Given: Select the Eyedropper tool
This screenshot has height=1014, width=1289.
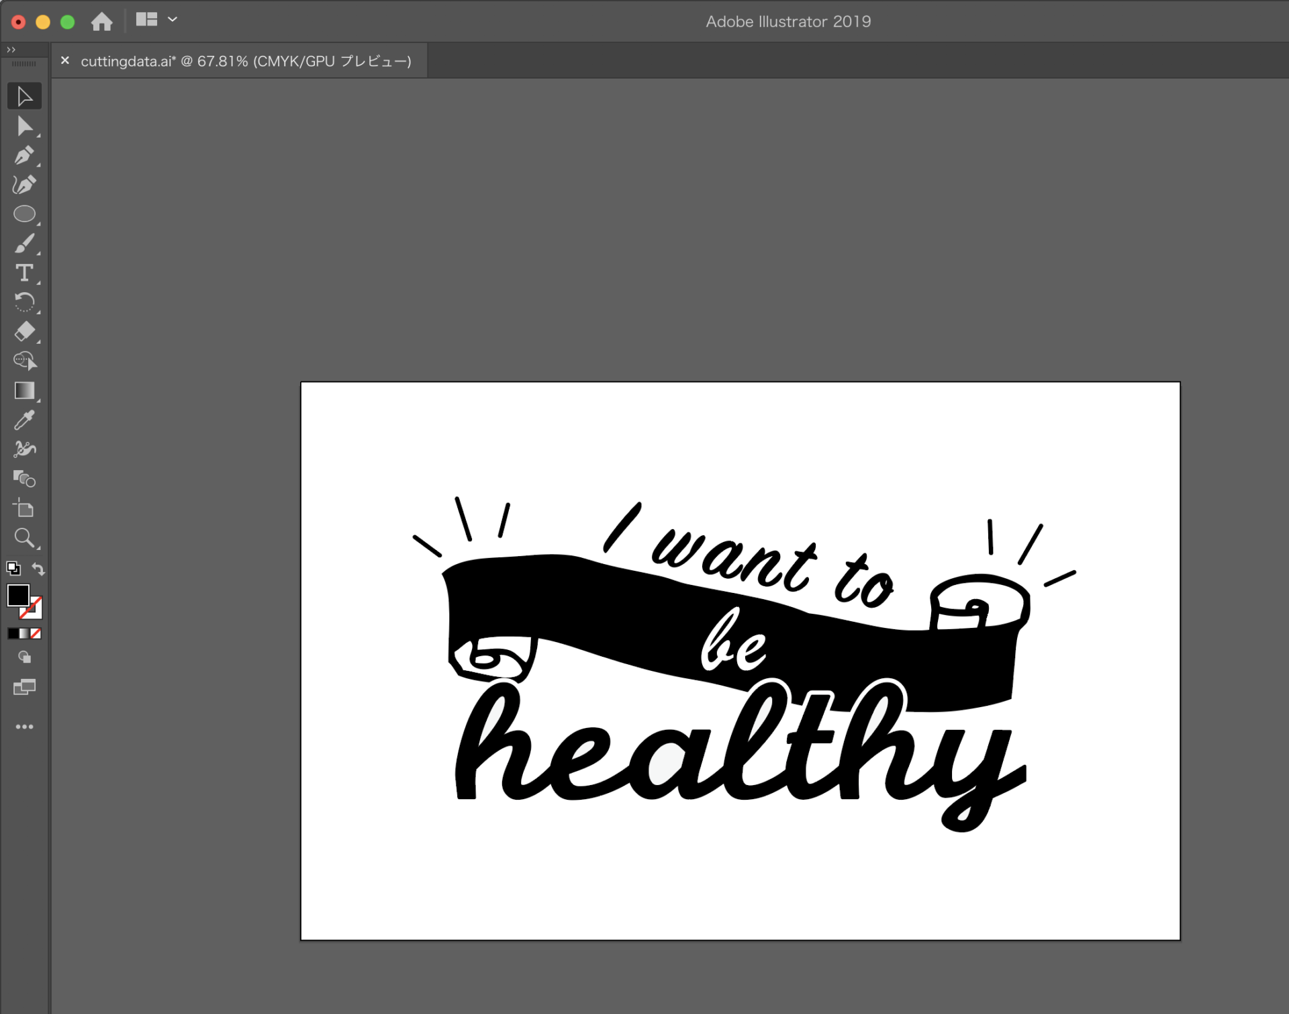Looking at the screenshot, I should (24, 420).
